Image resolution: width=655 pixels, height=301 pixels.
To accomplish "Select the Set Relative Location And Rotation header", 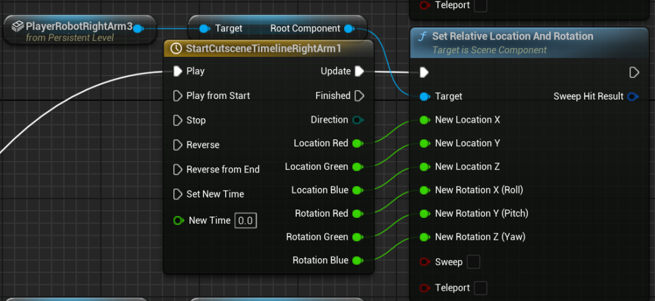I will point(512,36).
